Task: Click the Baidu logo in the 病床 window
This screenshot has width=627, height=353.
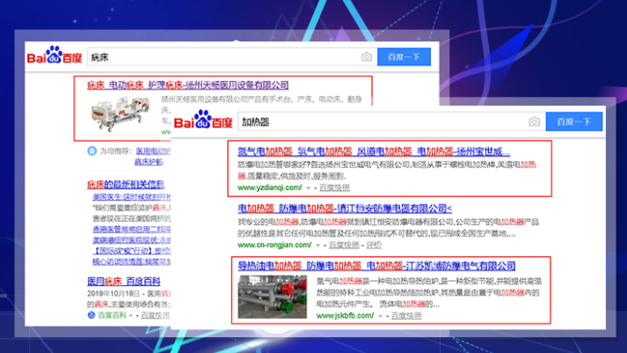Action: pyautogui.click(x=55, y=56)
